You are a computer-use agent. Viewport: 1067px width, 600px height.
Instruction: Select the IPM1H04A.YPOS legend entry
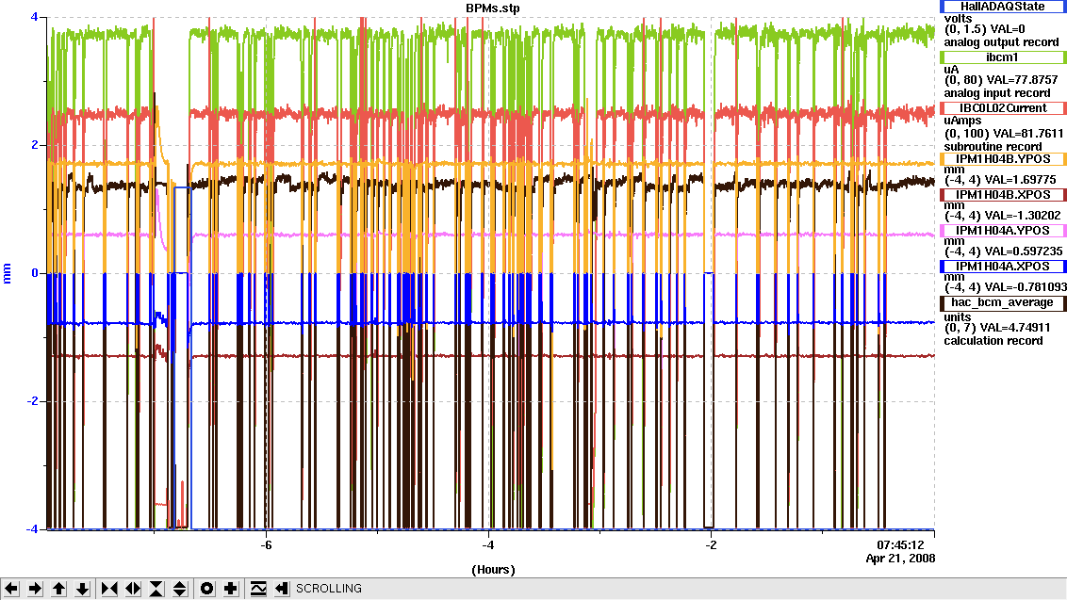1002,231
